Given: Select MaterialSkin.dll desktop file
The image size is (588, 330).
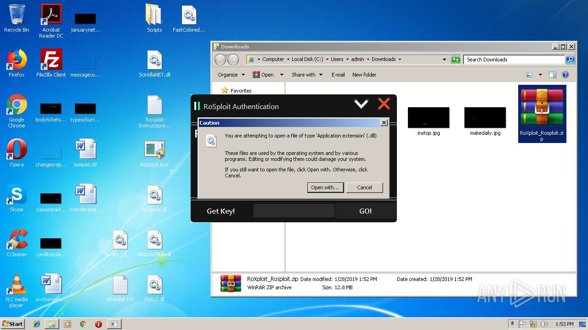Looking at the screenshot, I should tap(154, 243).
